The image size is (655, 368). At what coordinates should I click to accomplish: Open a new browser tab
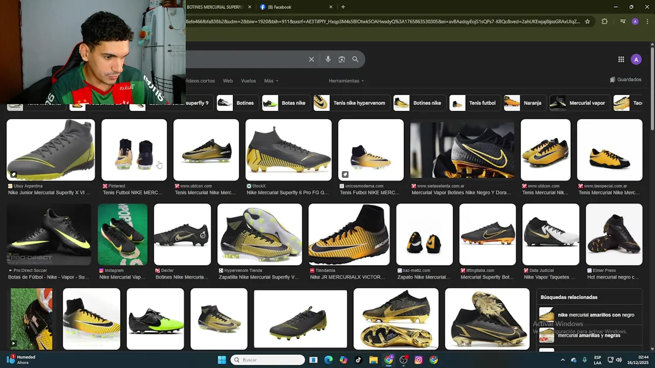[343, 7]
